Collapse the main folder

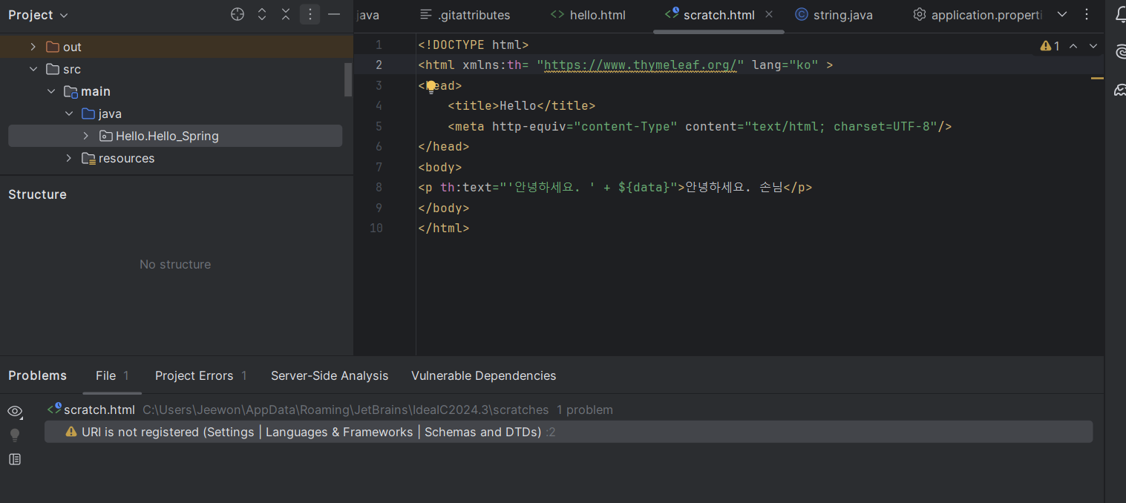(x=50, y=91)
